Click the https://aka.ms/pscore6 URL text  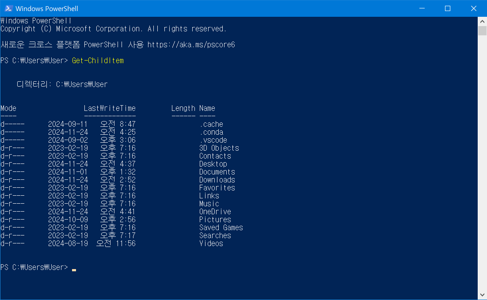click(x=191, y=45)
